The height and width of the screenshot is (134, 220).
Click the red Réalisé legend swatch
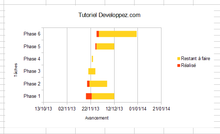coord(179,66)
